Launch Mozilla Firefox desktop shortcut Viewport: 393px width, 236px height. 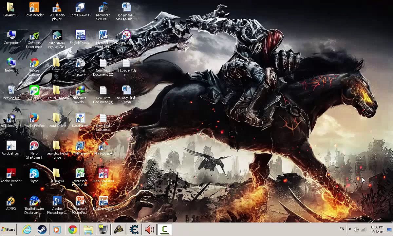coord(34,120)
